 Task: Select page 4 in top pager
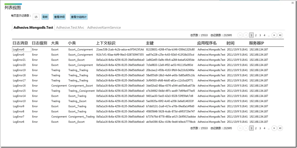(x=265, y=35)
